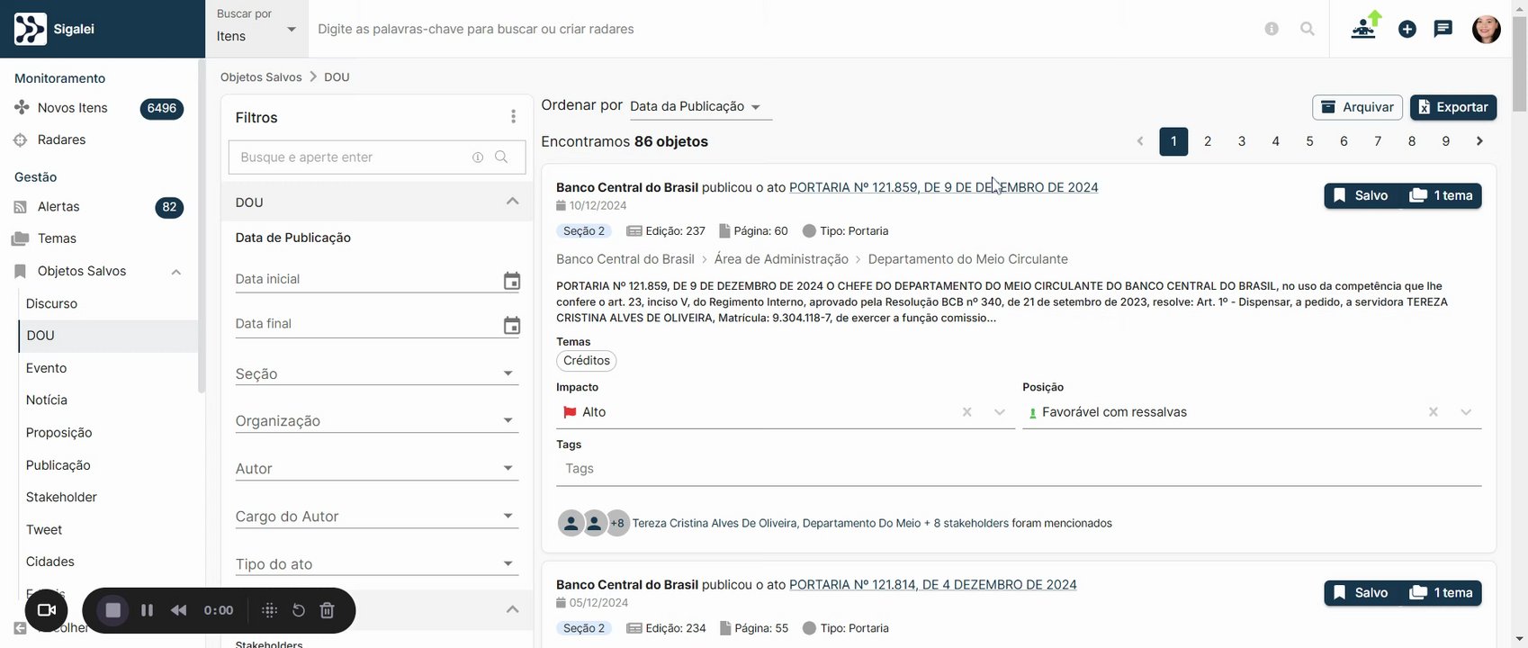Open the chat messages icon
The width and height of the screenshot is (1528, 648).
[x=1443, y=29]
